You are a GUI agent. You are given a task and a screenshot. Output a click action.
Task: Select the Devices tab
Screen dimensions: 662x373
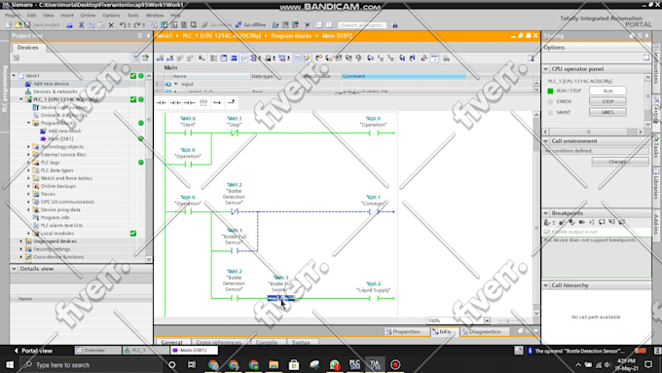27,48
